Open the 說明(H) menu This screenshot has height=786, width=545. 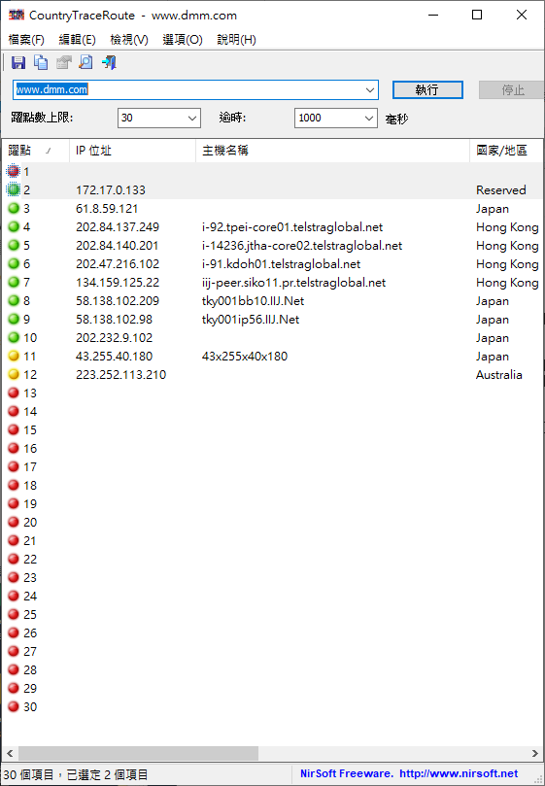[x=237, y=40]
